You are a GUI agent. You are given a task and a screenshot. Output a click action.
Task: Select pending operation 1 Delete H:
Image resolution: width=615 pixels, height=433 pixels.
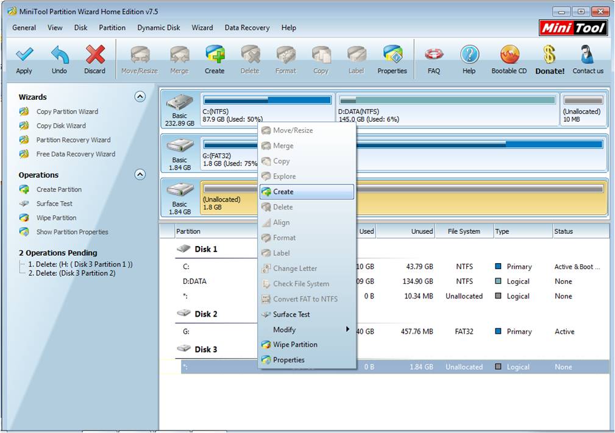[x=80, y=264]
